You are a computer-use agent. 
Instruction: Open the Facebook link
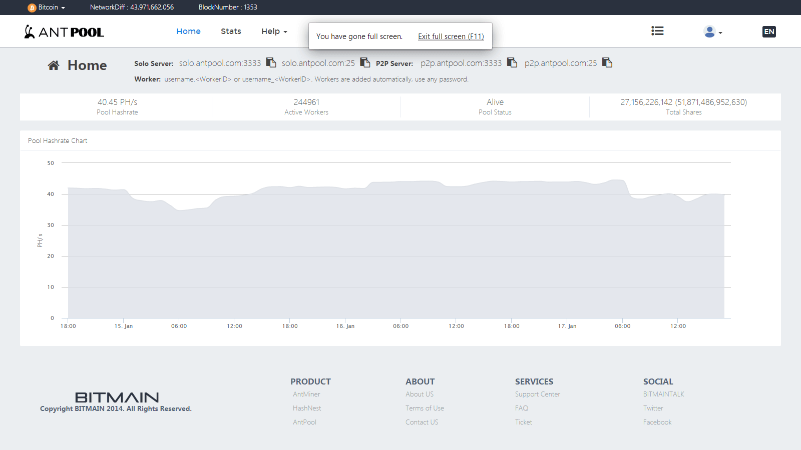[657, 422]
